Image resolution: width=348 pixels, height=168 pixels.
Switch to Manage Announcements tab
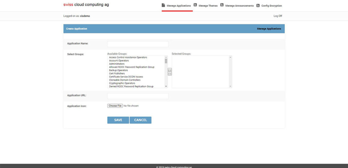239,6
